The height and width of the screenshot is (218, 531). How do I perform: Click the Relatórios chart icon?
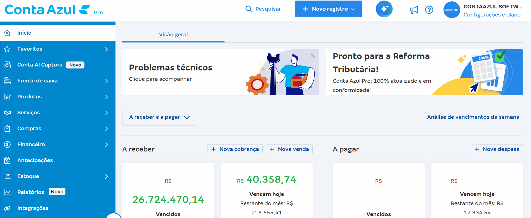click(7, 192)
